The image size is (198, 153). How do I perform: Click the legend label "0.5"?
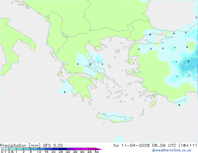(x=11, y=152)
